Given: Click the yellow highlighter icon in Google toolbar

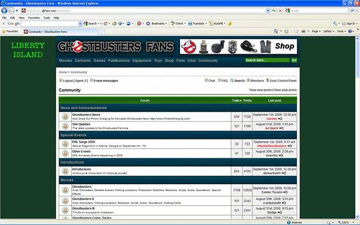Looking at the screenshot, I should (x=230, y=23).
